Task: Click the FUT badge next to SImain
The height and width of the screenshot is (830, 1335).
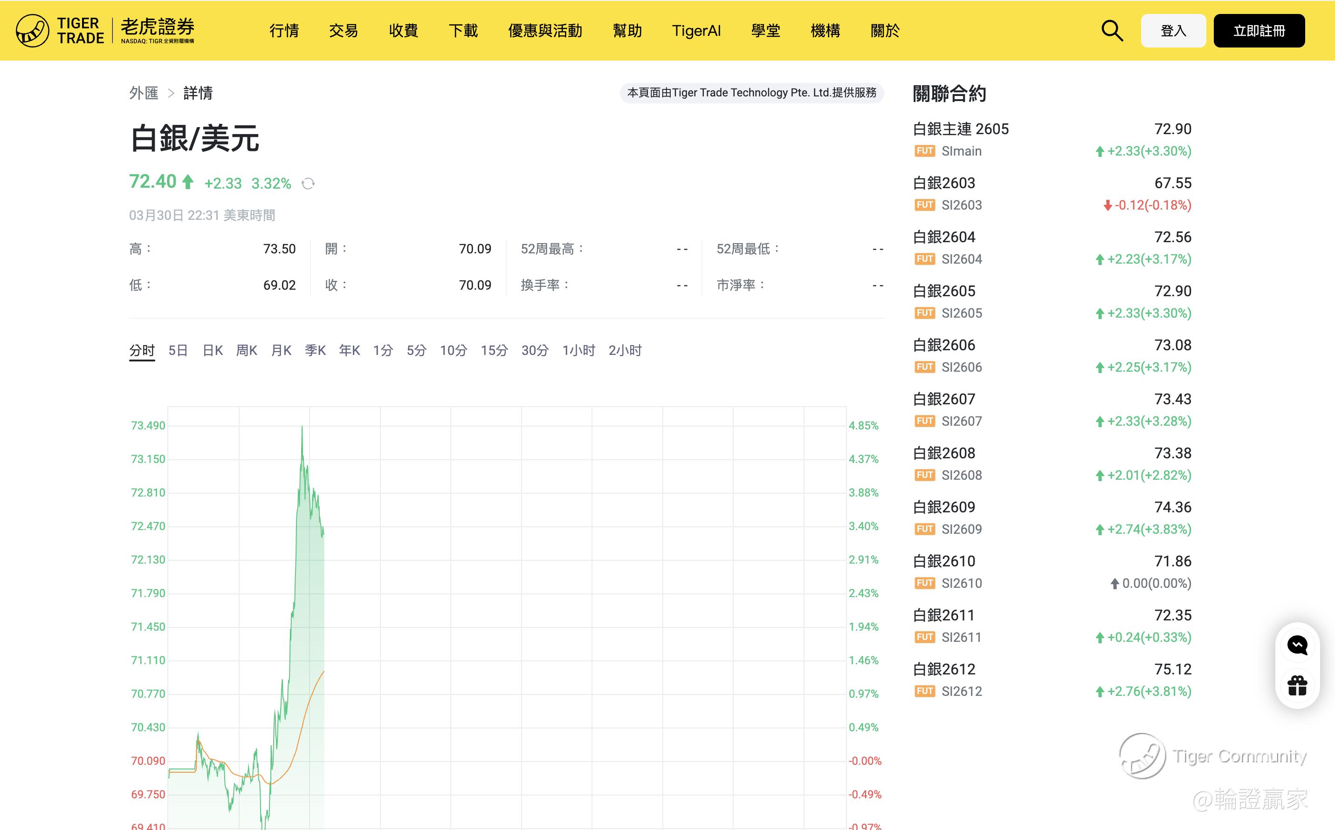Action: click(925, 151)
